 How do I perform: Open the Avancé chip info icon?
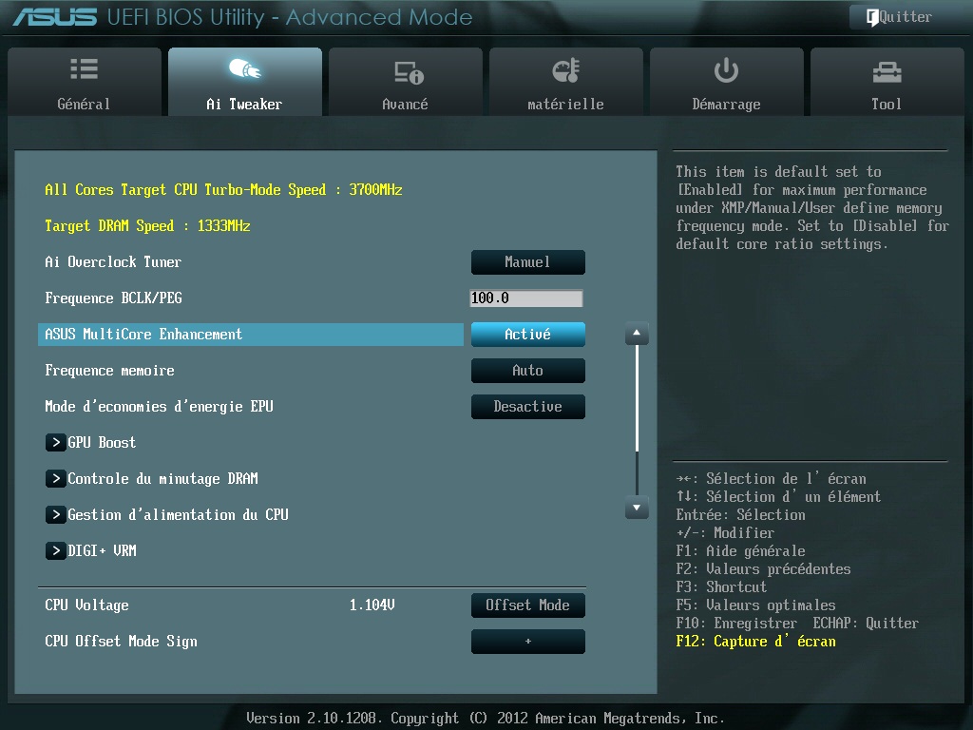tap(406, 71)
